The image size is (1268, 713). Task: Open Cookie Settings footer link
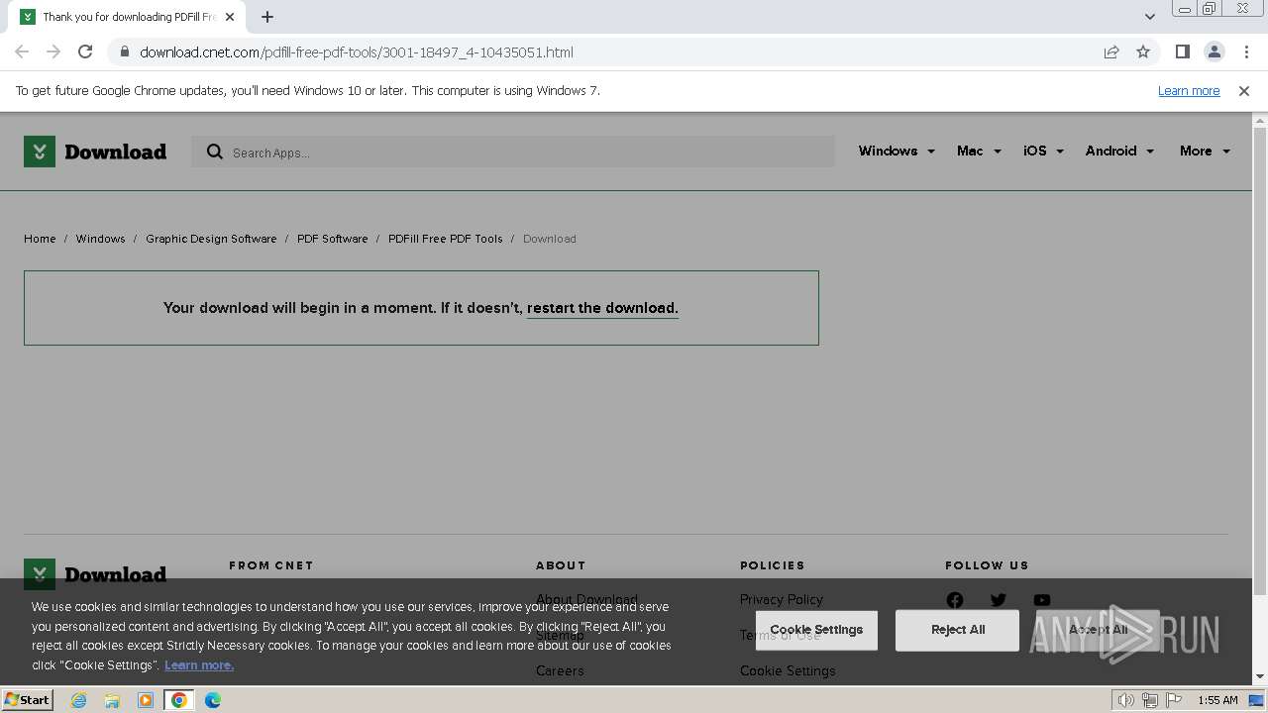pos(788,670)
